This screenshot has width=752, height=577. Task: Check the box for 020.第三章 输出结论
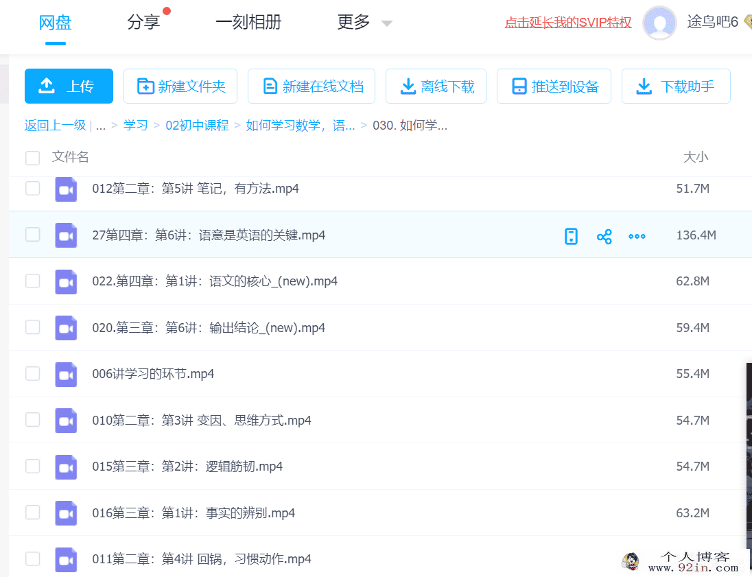[33, 327]
